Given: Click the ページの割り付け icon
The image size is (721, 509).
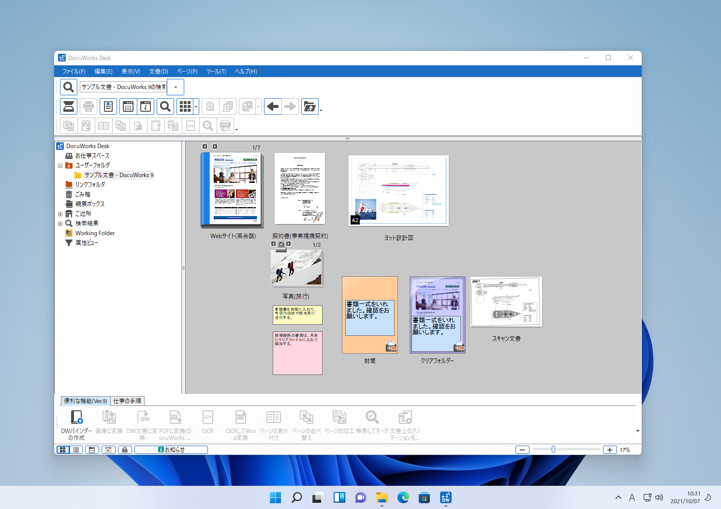Looking at the screenshot, I should coord(274,417).
